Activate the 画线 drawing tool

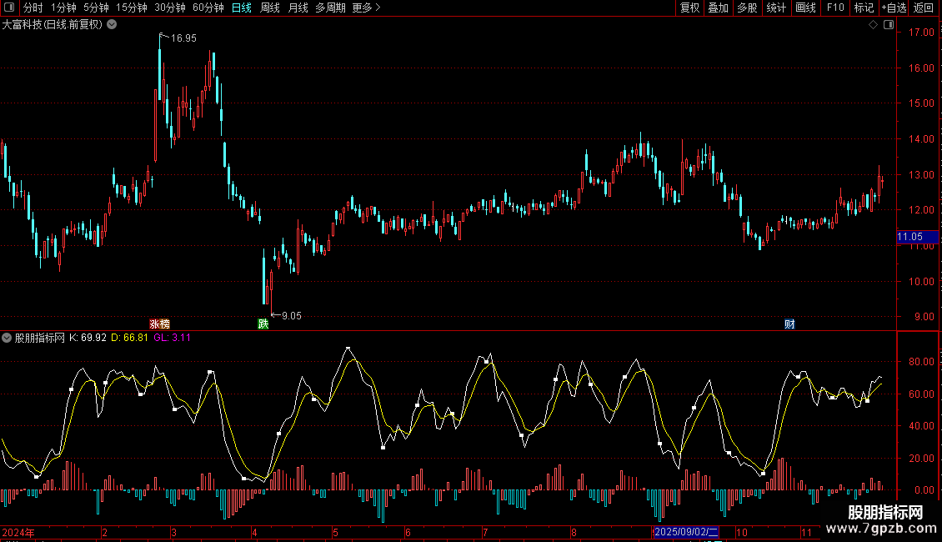[x=805, y=8]
